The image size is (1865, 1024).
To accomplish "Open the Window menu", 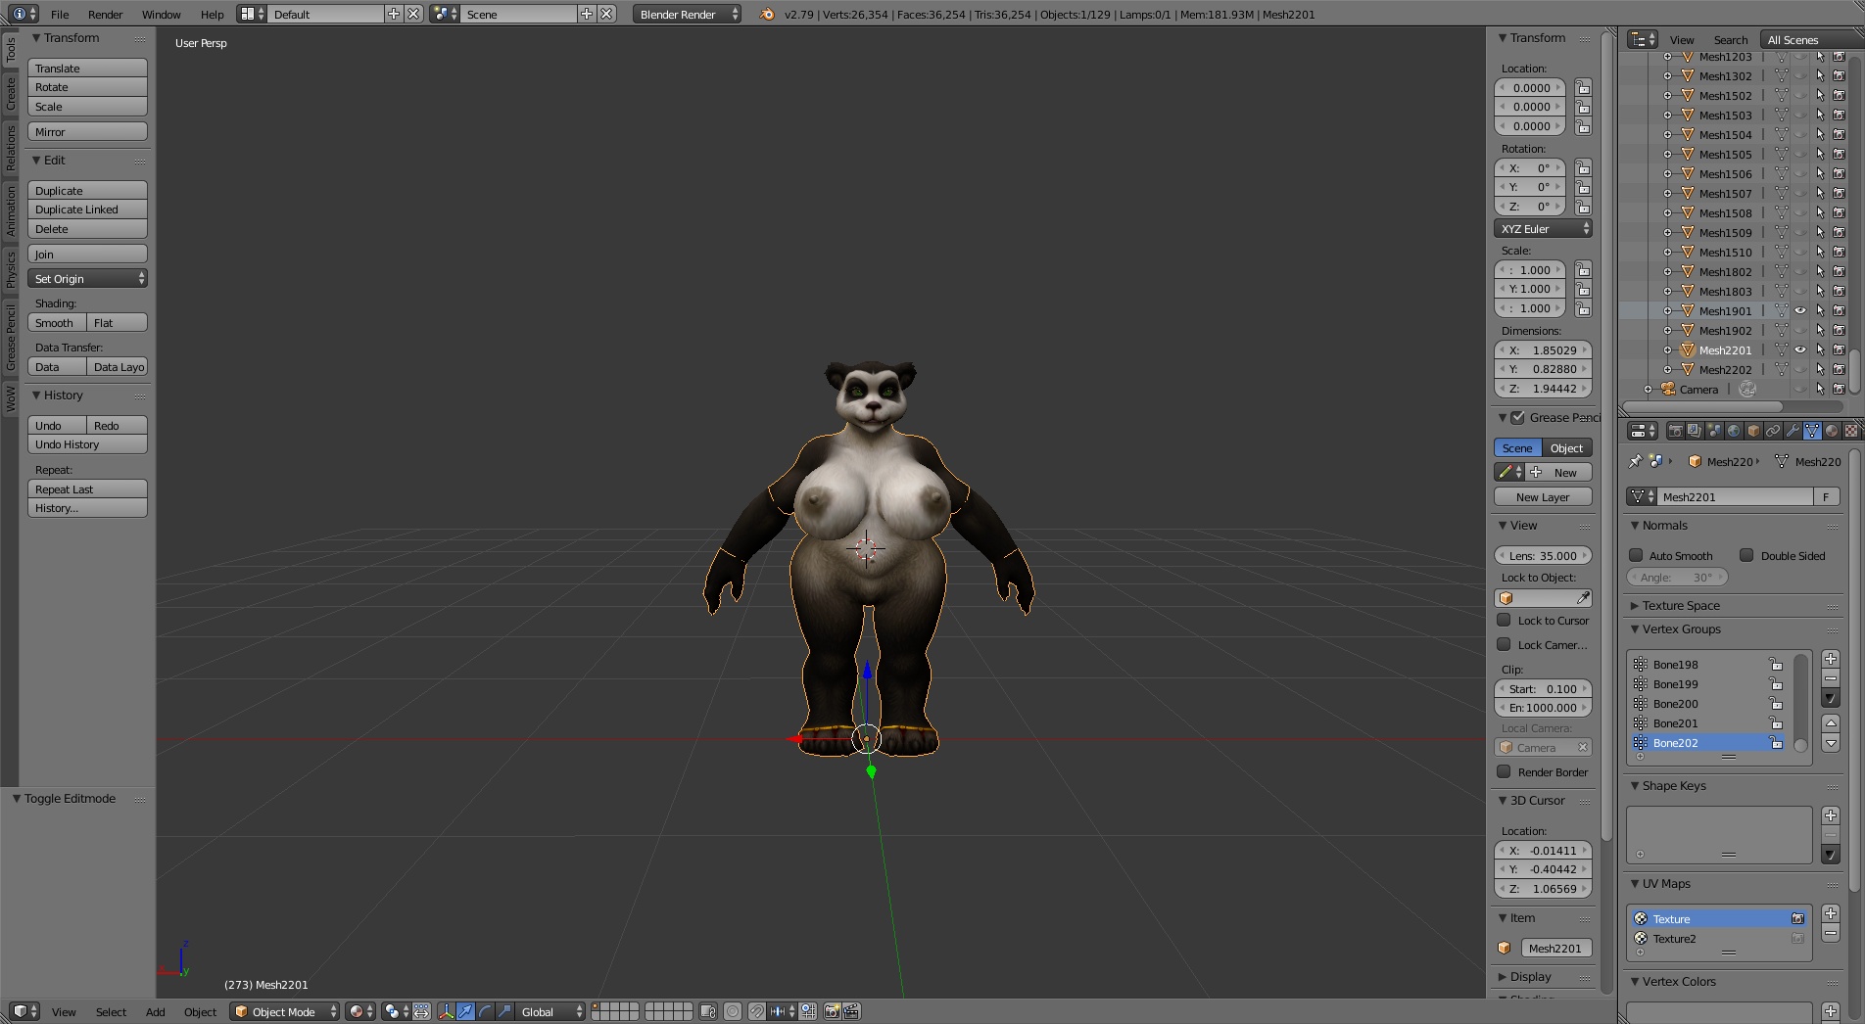I will click(161, 14).
